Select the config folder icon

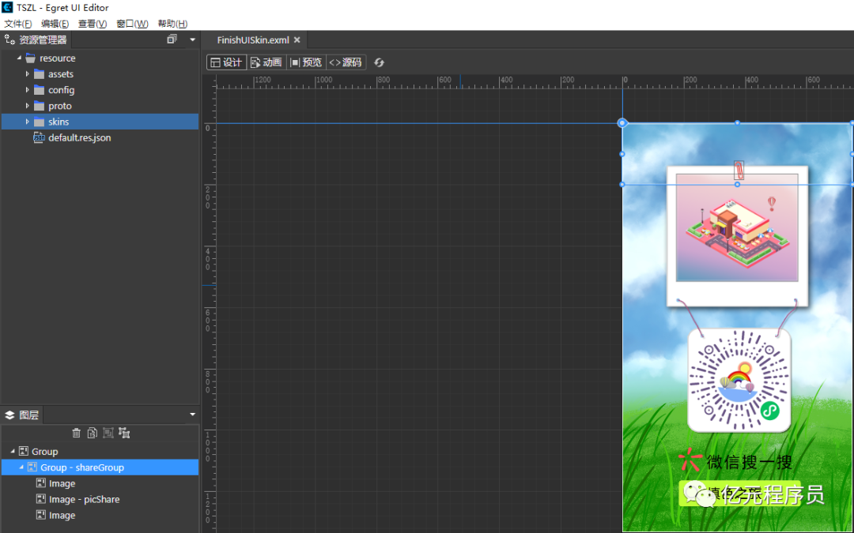click(x=40, y=90)
